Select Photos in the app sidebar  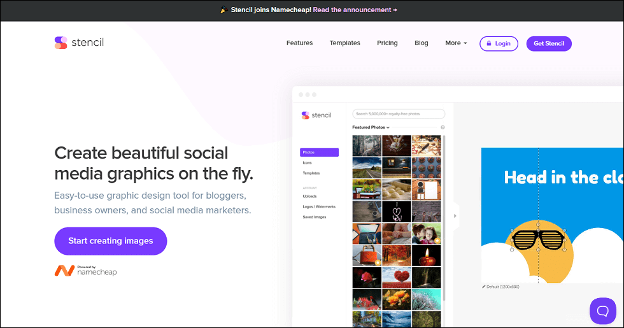click(319, 152)
